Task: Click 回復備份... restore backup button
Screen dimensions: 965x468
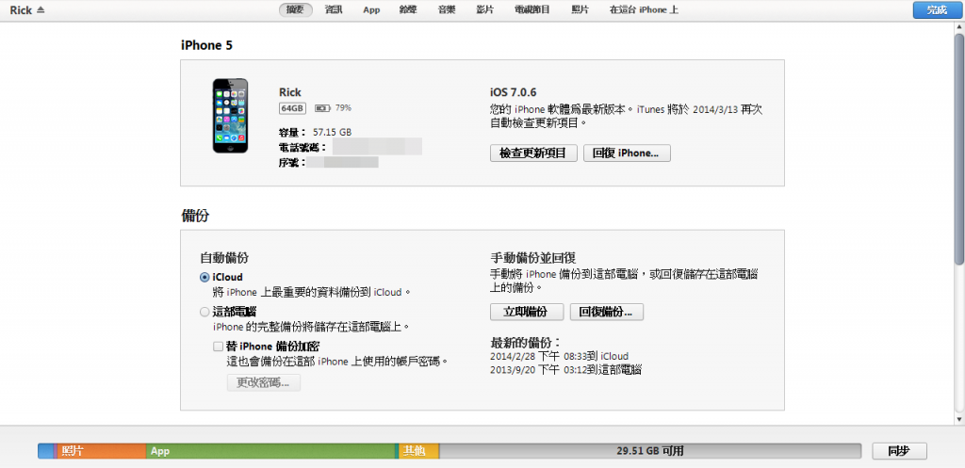Action: [607, 312]
